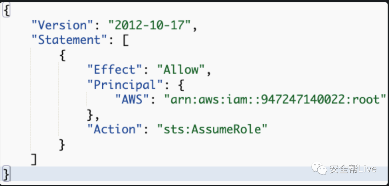Click the "Principal" key
This screenshot has width=389, height=186.
point(125,85)
